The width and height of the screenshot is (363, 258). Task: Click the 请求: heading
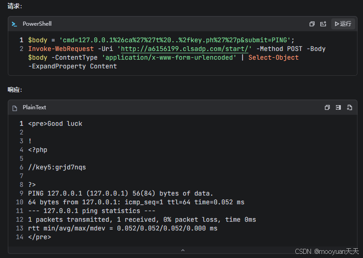(15, 6)
